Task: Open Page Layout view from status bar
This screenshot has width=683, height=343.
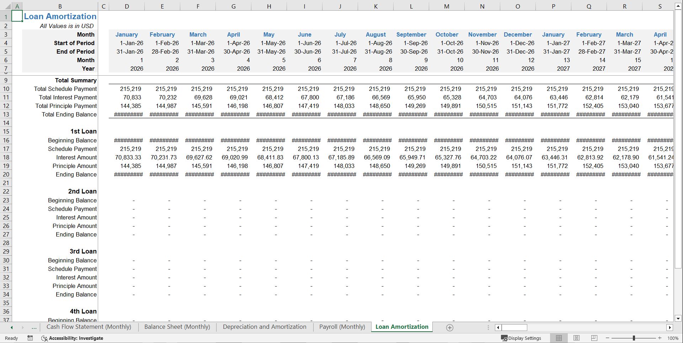Action: 576,338
